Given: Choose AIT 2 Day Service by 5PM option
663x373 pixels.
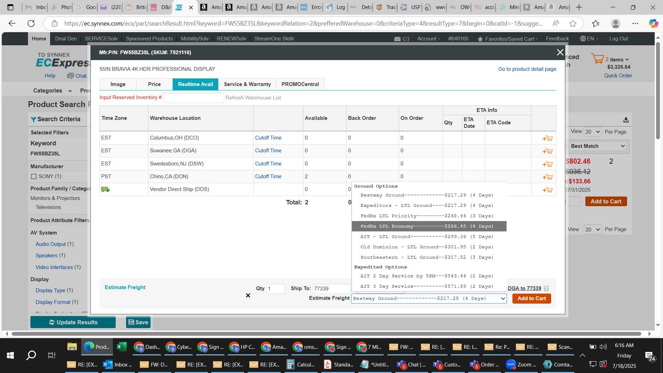Looking at the screenshot, I should pos(429,276).
